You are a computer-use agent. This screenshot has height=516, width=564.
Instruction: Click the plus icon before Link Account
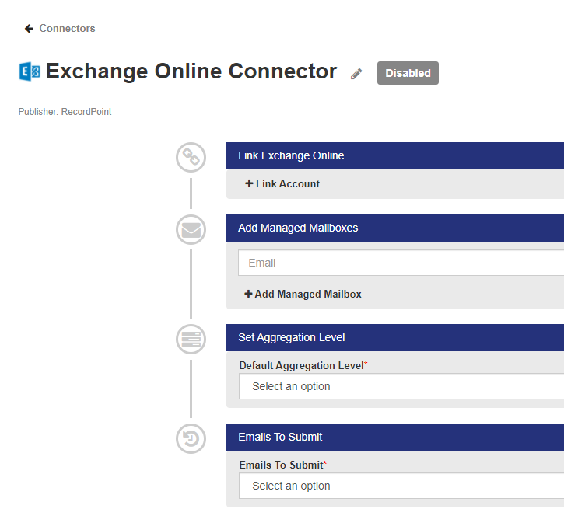pos(249,183)
